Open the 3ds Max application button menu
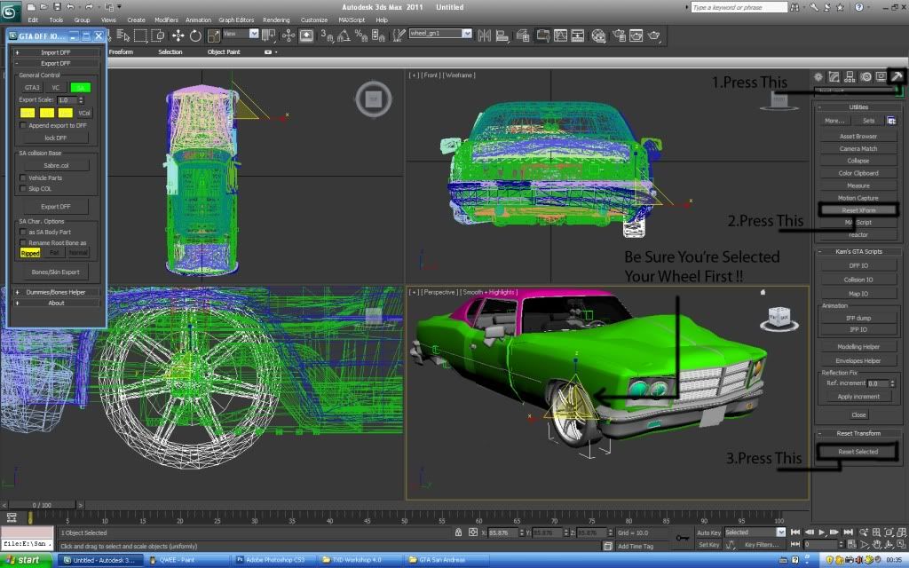 11,11
